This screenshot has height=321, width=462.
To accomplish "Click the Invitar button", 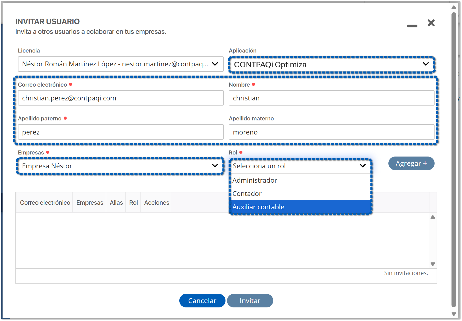I will coord(250,301).
